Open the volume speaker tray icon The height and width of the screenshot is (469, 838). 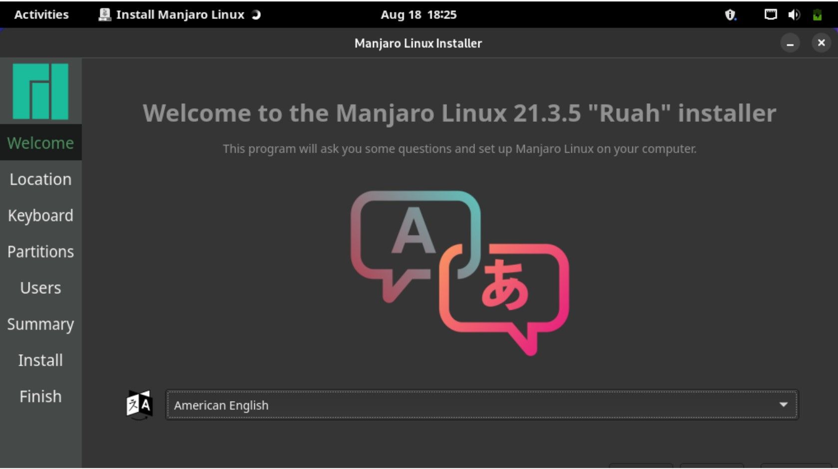794,14
